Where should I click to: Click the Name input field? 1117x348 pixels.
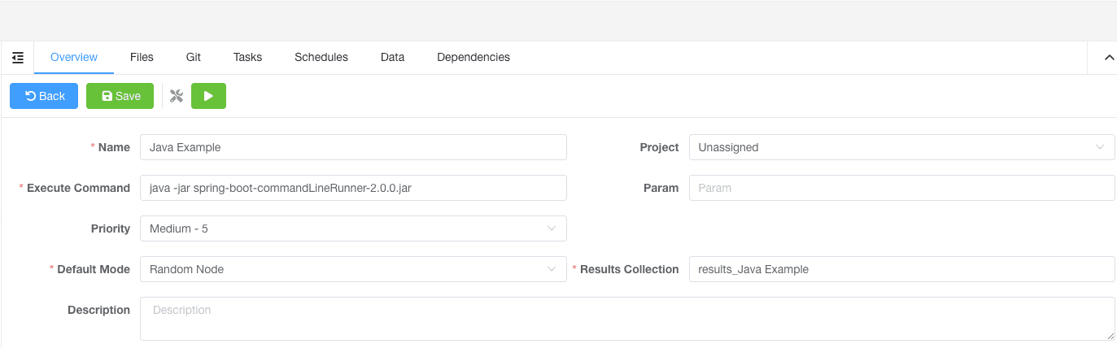tap(353, 147)
